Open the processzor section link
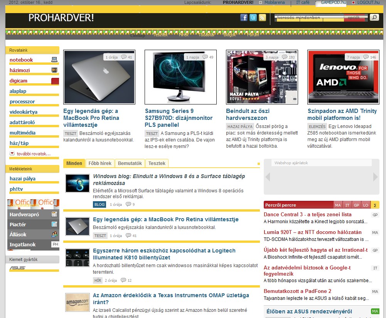This screenshot has width=386, height=318. point(22,101)
